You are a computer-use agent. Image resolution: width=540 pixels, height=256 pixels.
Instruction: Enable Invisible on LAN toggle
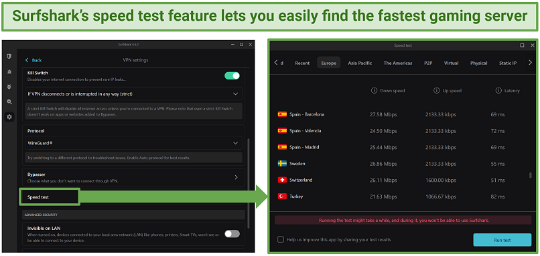pyautogui.click(x=232, y=234)
